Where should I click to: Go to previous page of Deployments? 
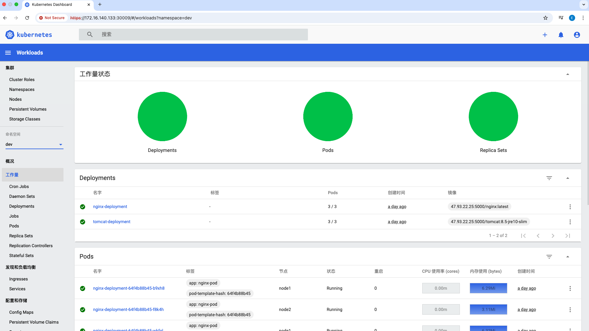538,236
